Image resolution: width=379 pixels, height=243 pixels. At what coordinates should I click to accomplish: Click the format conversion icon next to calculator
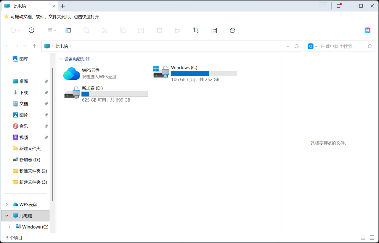pos(232,30)
